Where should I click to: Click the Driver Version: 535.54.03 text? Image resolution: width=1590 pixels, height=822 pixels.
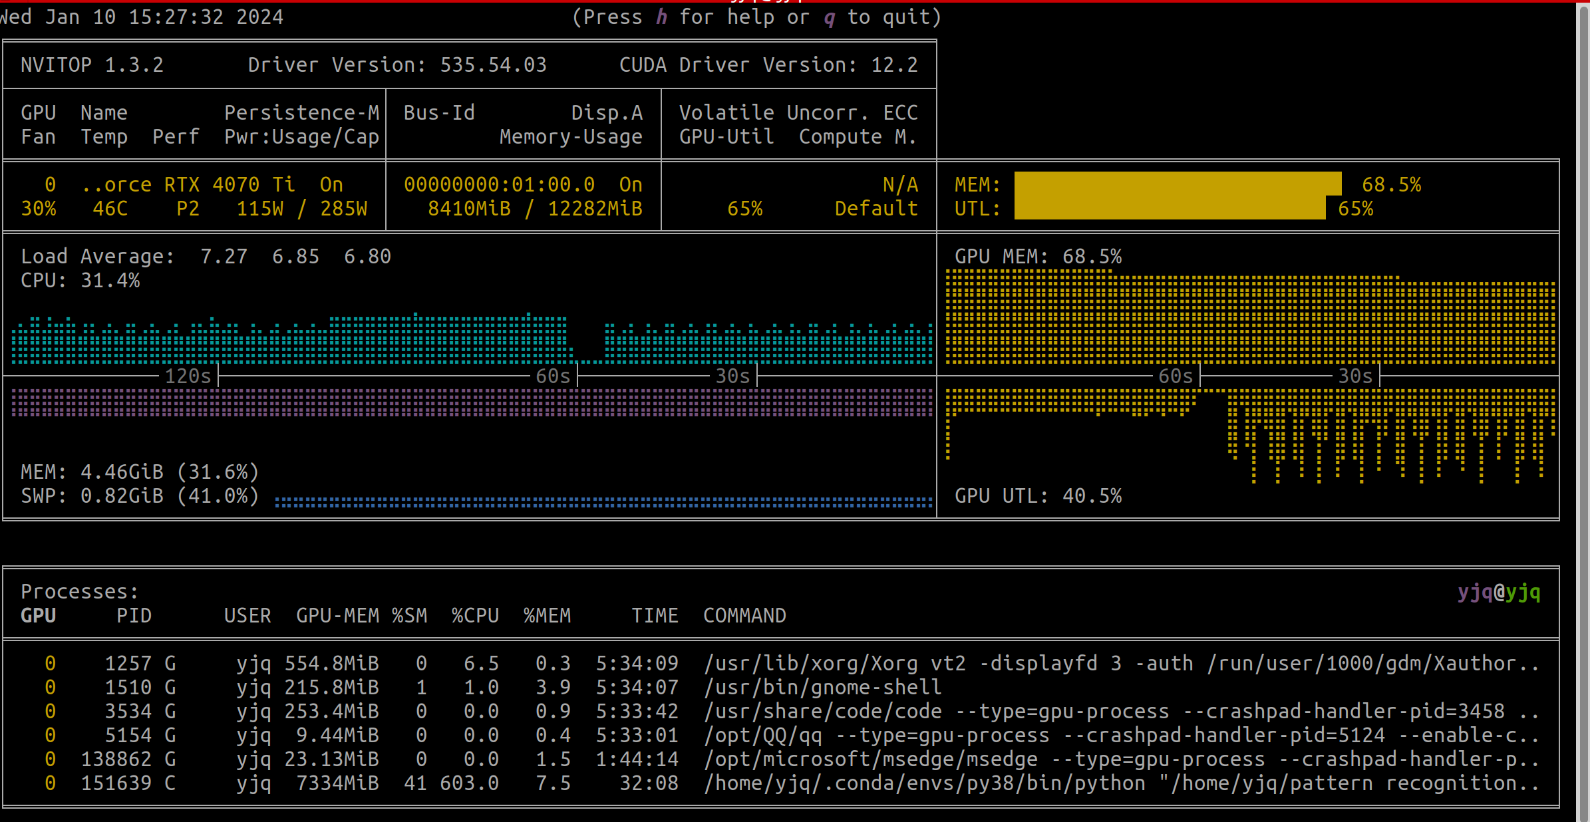(397, 65)
